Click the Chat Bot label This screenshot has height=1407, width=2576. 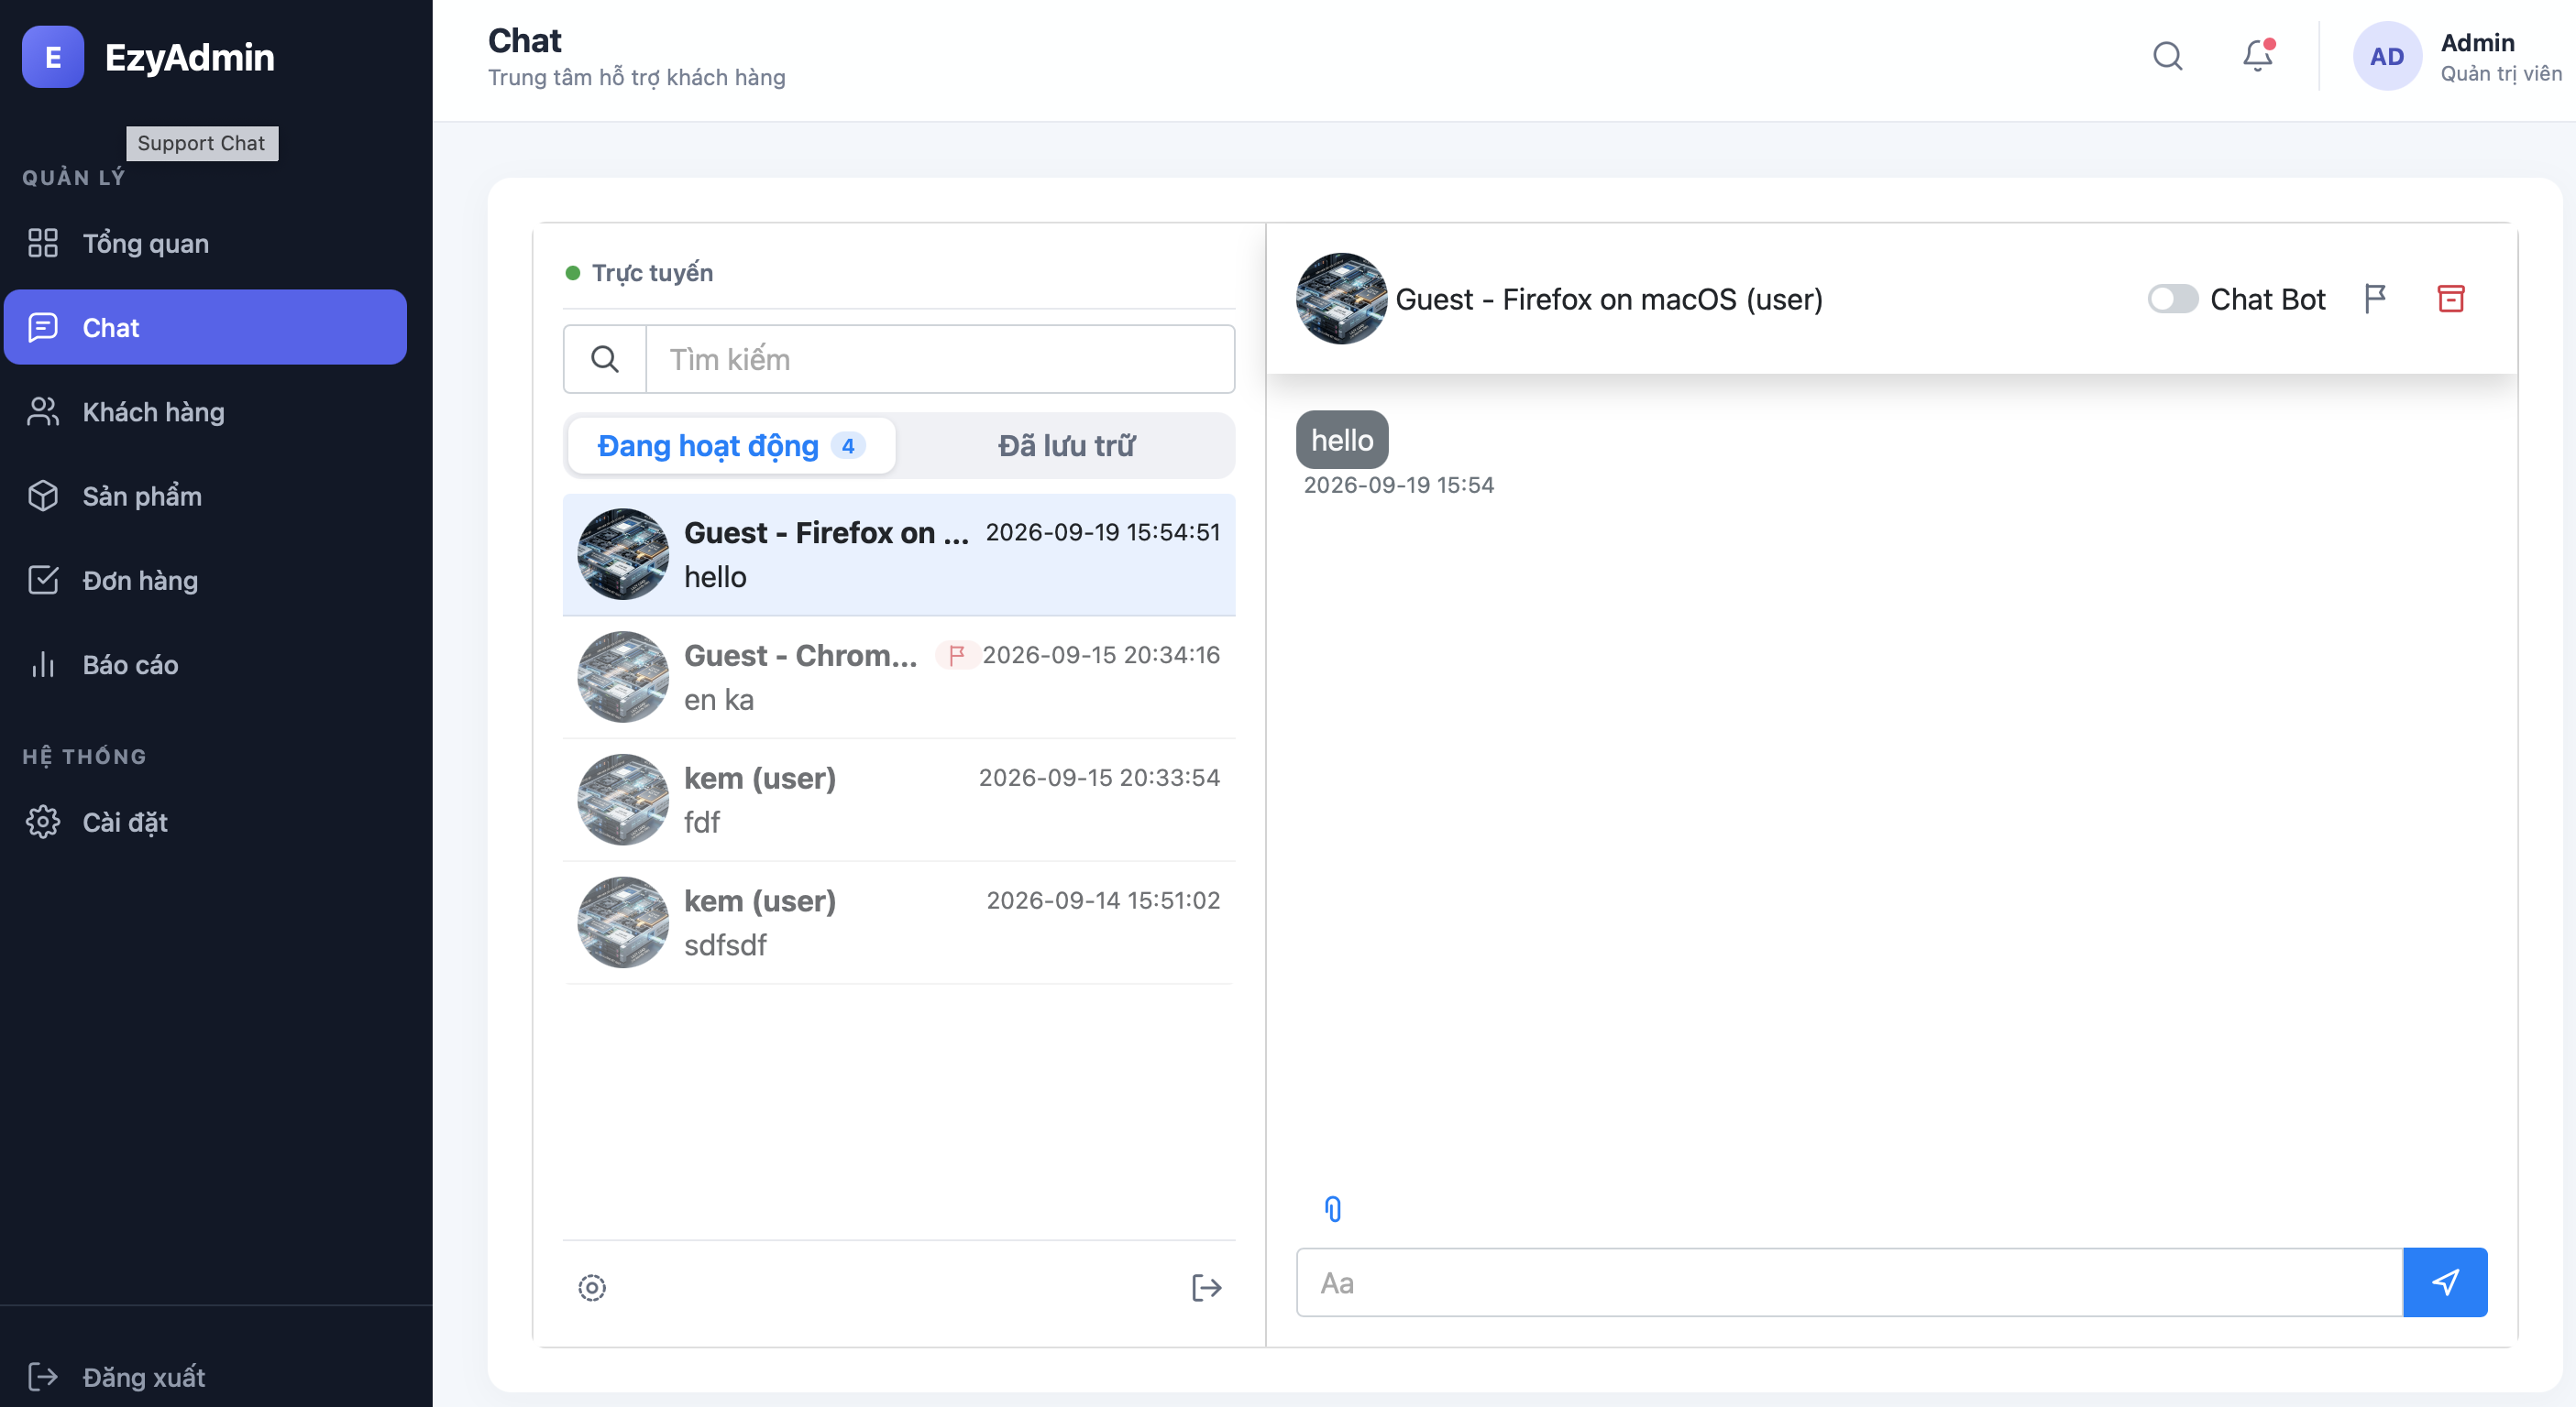(2267, 299)
